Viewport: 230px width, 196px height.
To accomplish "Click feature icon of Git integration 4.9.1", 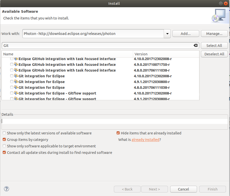I will coord(16,82).
